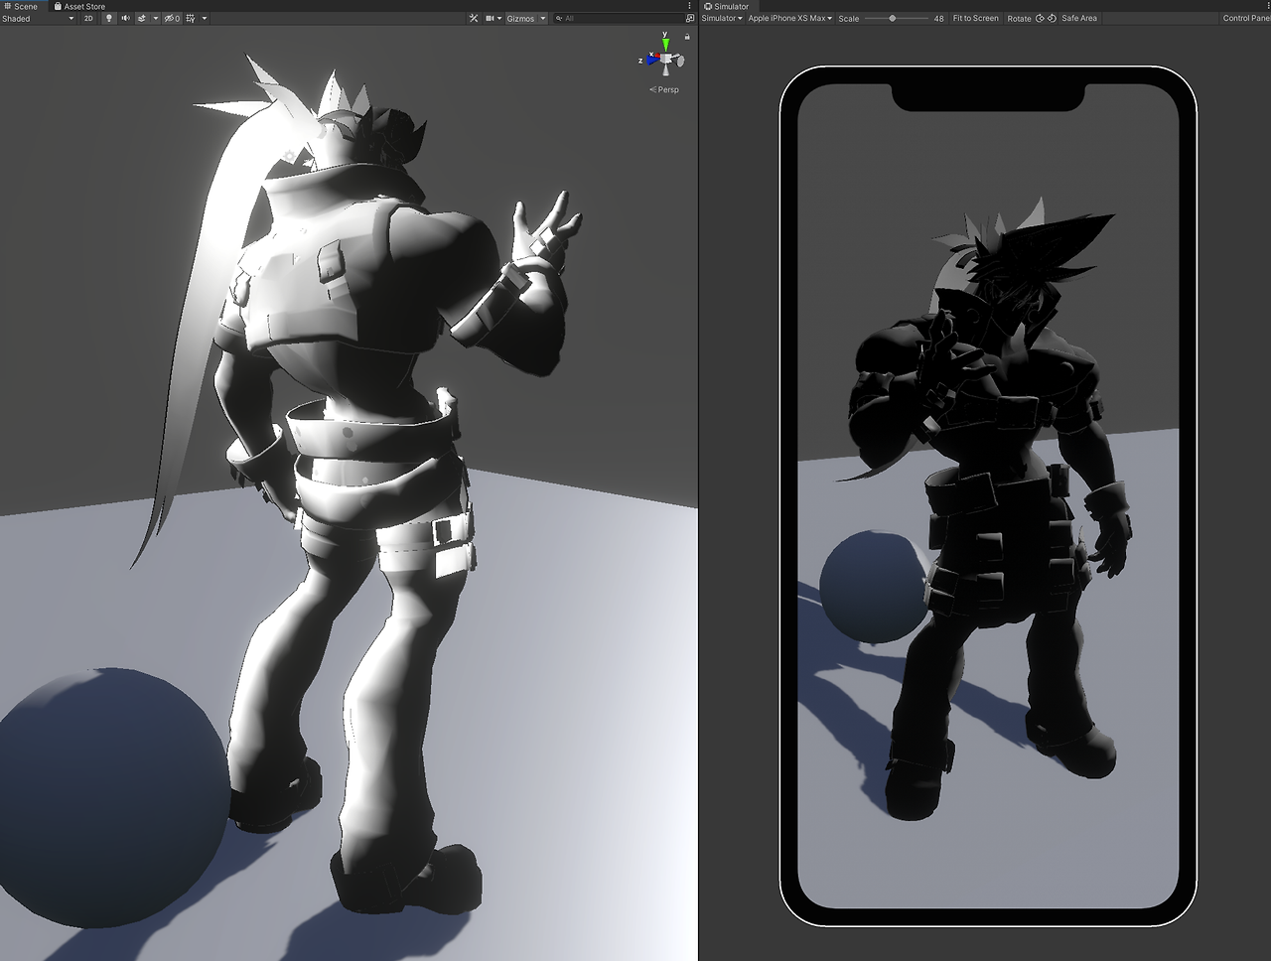The height and width of the screenshot is (961, 1271).
Task: Click the scale value 48 field
Action: pos(938,19)
